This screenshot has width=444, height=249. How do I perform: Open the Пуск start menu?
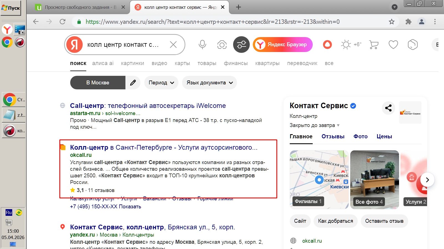pyautogui.click(x=11, y=8)
